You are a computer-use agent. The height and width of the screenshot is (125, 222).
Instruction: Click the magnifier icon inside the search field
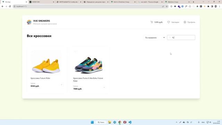tap(170, 37)
